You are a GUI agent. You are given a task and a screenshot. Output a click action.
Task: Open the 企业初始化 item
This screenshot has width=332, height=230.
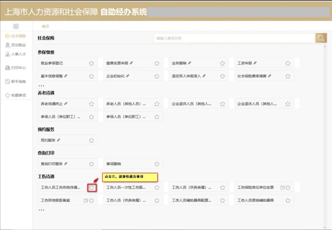(x=133, y=76)
